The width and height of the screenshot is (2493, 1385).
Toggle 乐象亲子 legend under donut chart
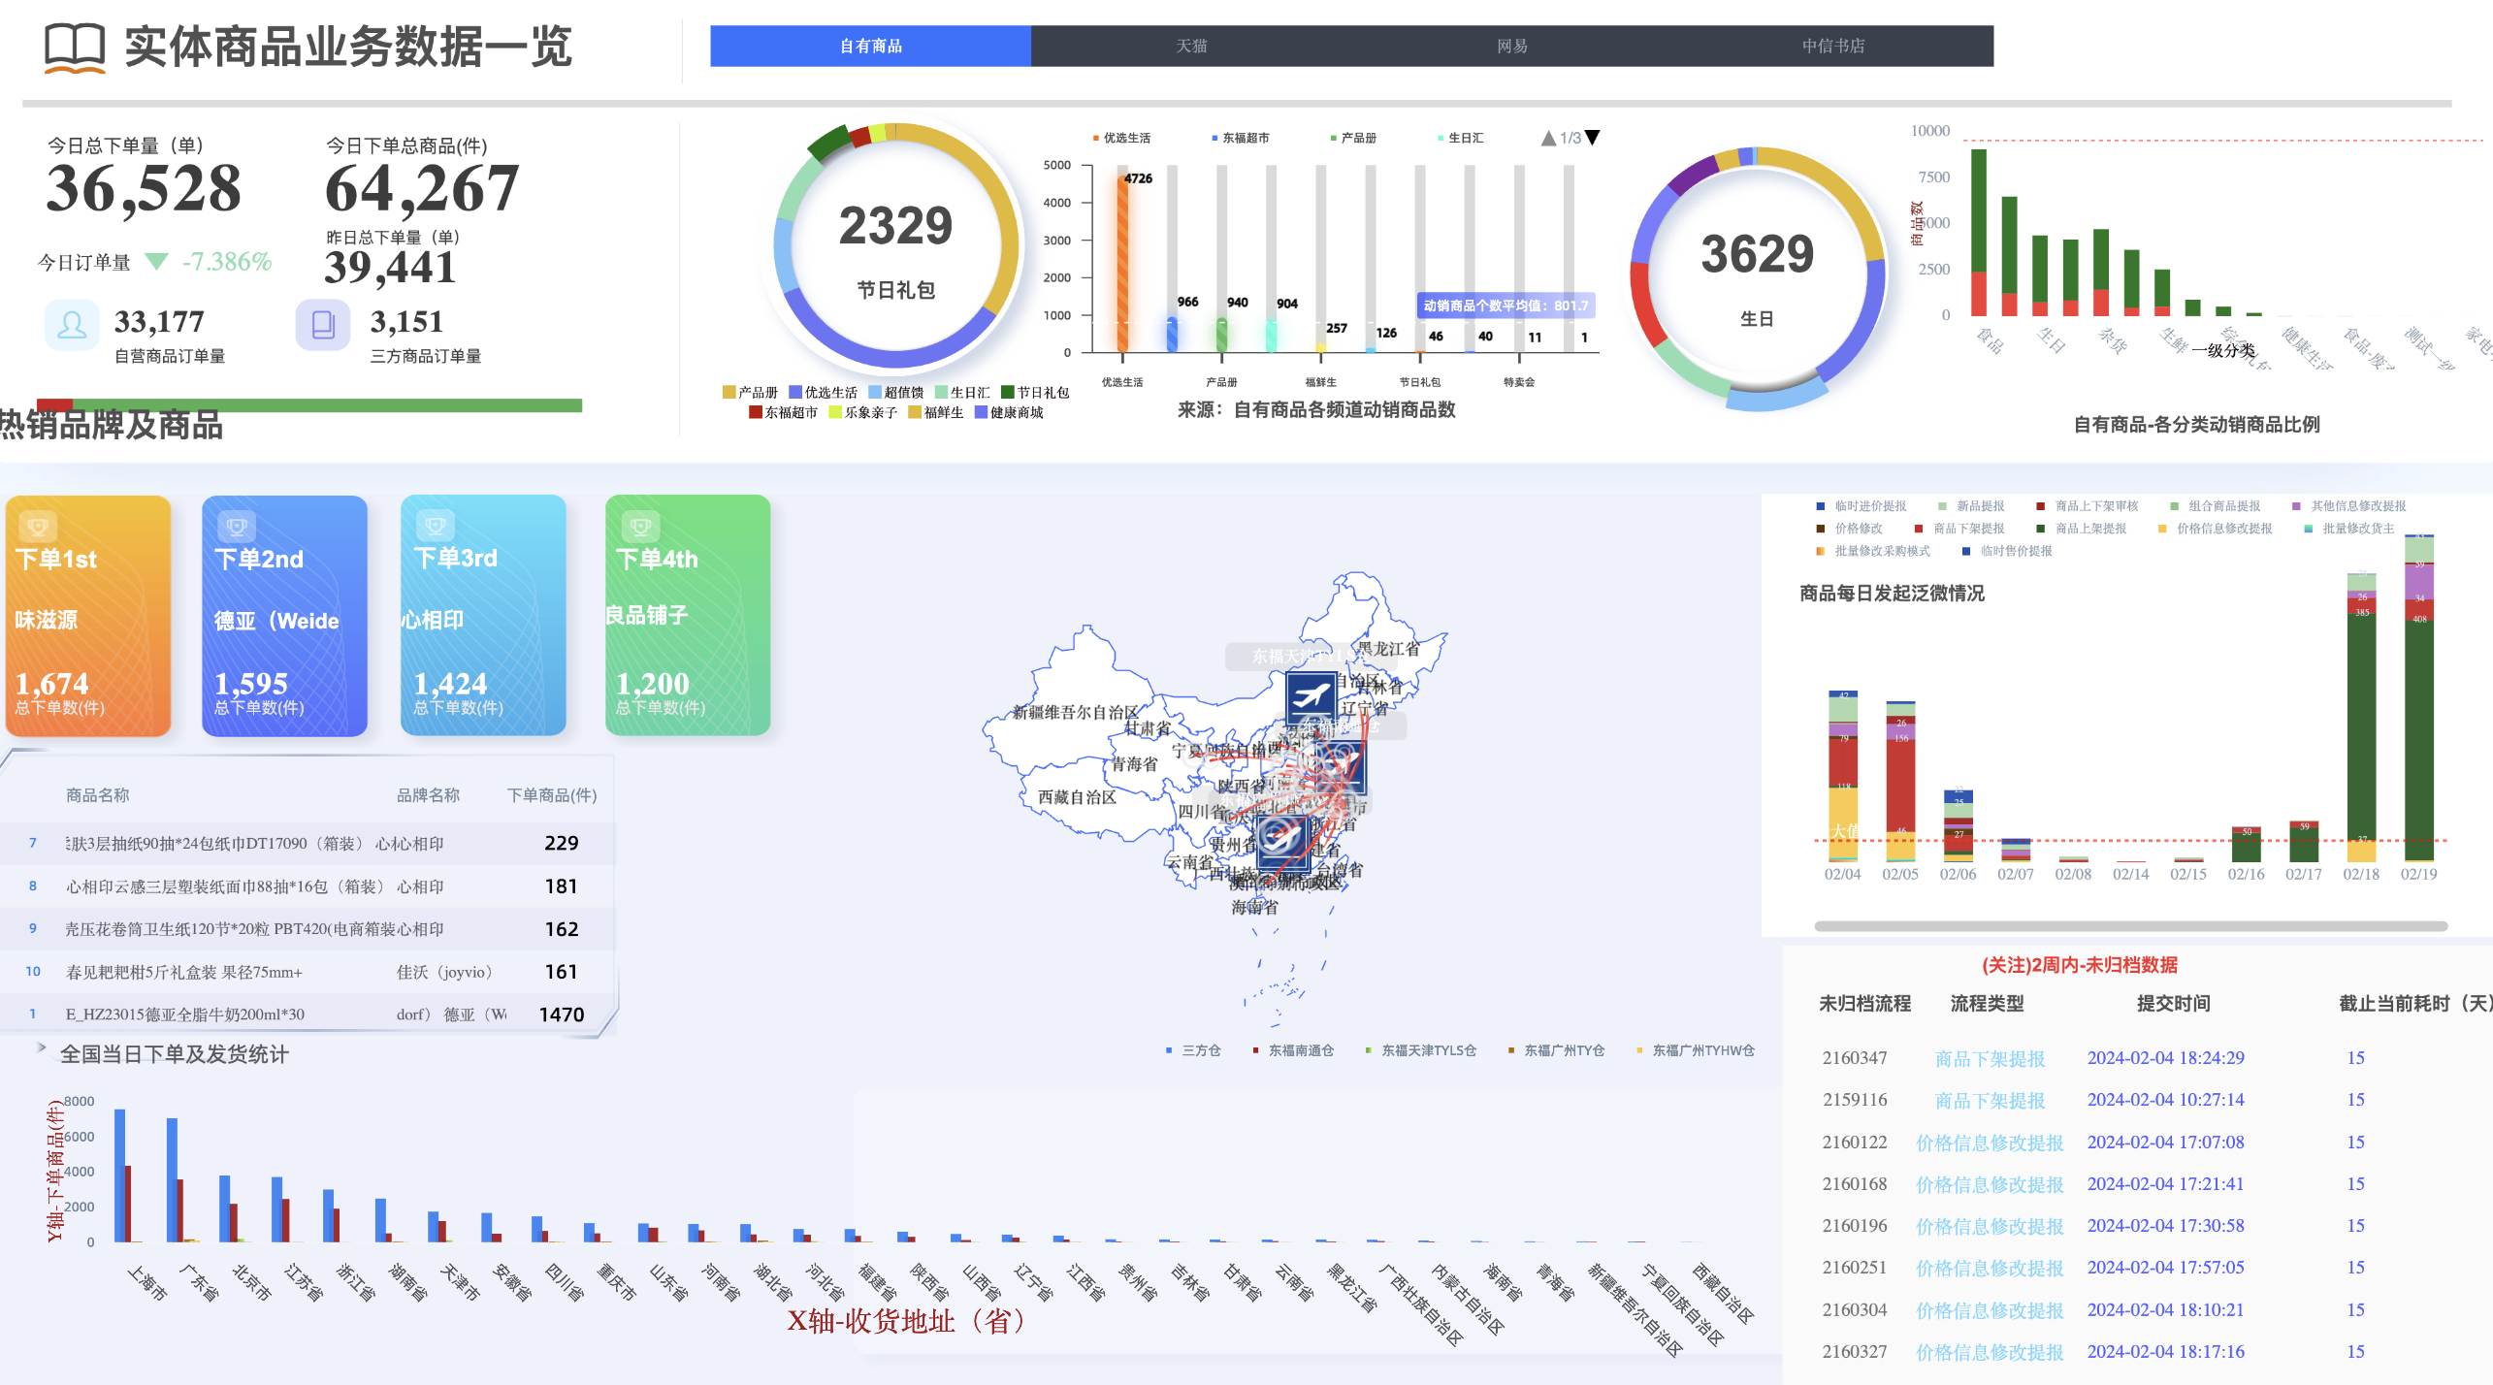click(x=862, y=412)
